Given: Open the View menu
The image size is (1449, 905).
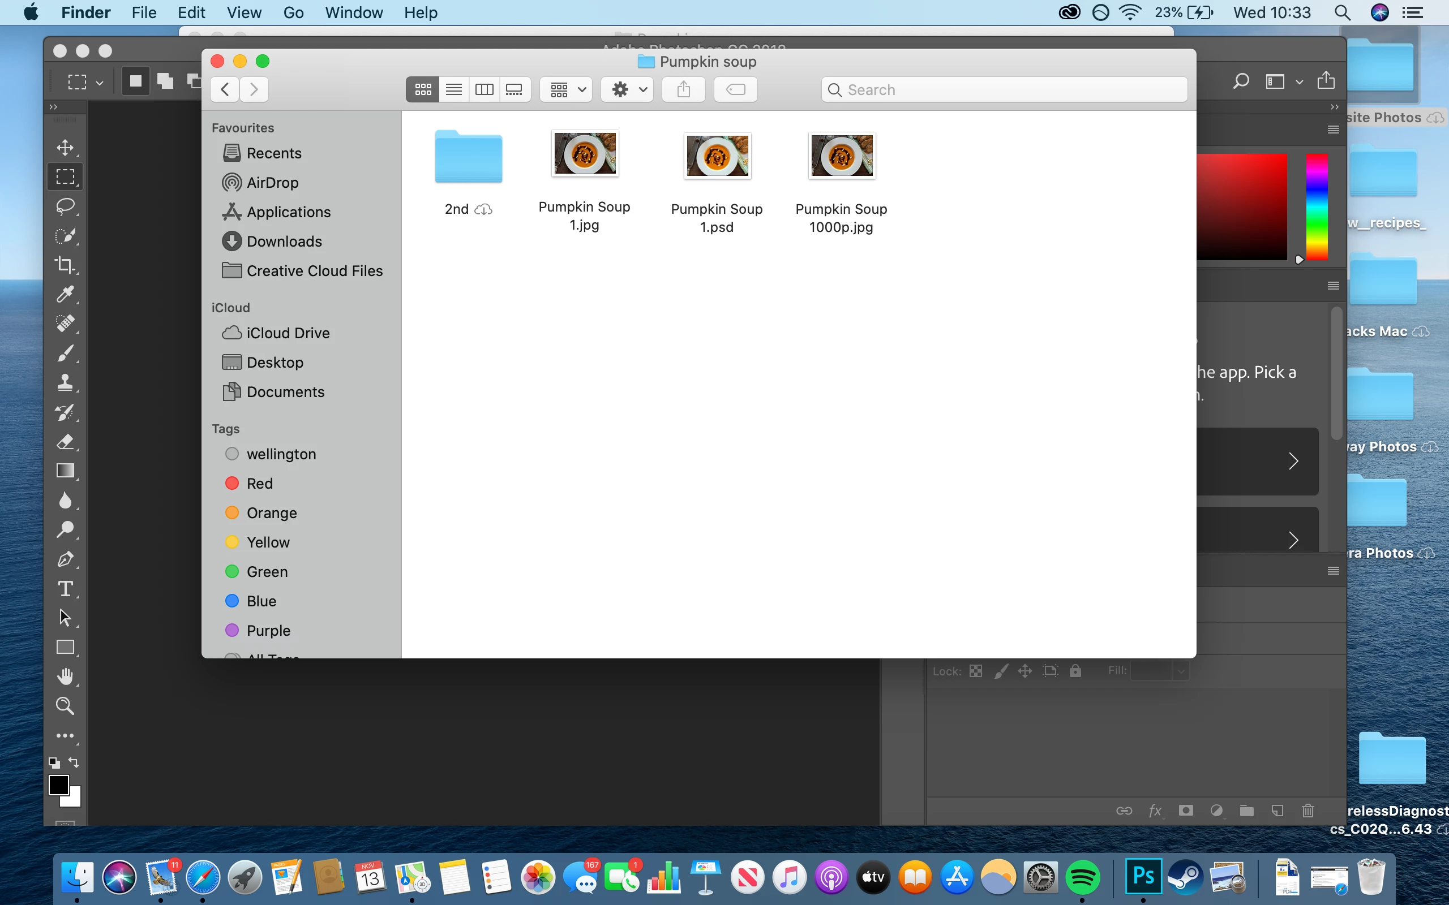Looking at the screenshot, I should pyautogui.click(x=244, y=12).
